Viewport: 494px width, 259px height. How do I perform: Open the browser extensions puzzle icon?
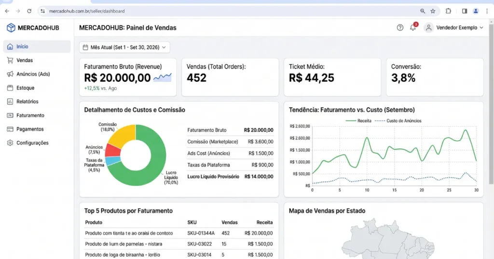[448, 11]
